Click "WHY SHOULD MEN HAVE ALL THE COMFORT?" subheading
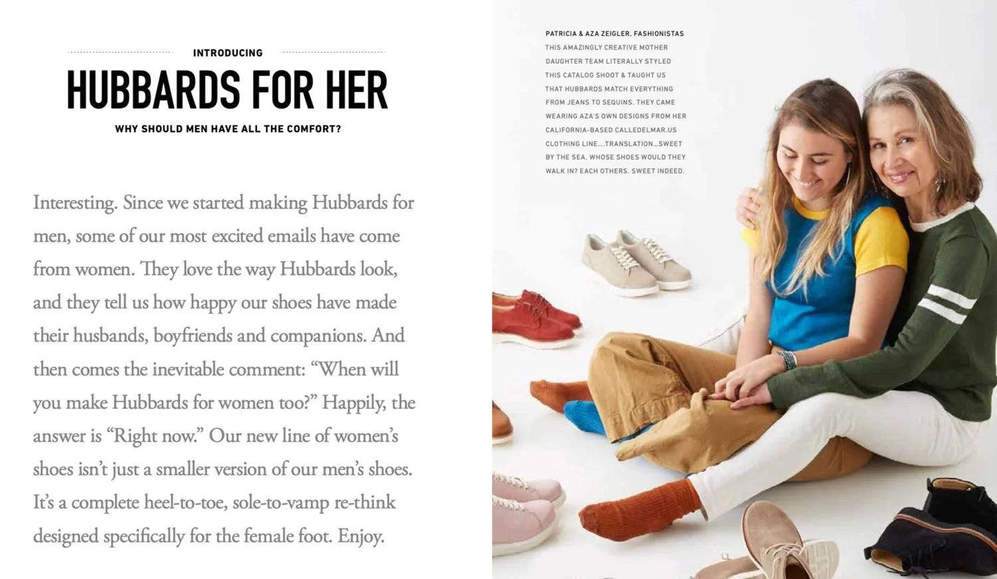 coord(228,129)
